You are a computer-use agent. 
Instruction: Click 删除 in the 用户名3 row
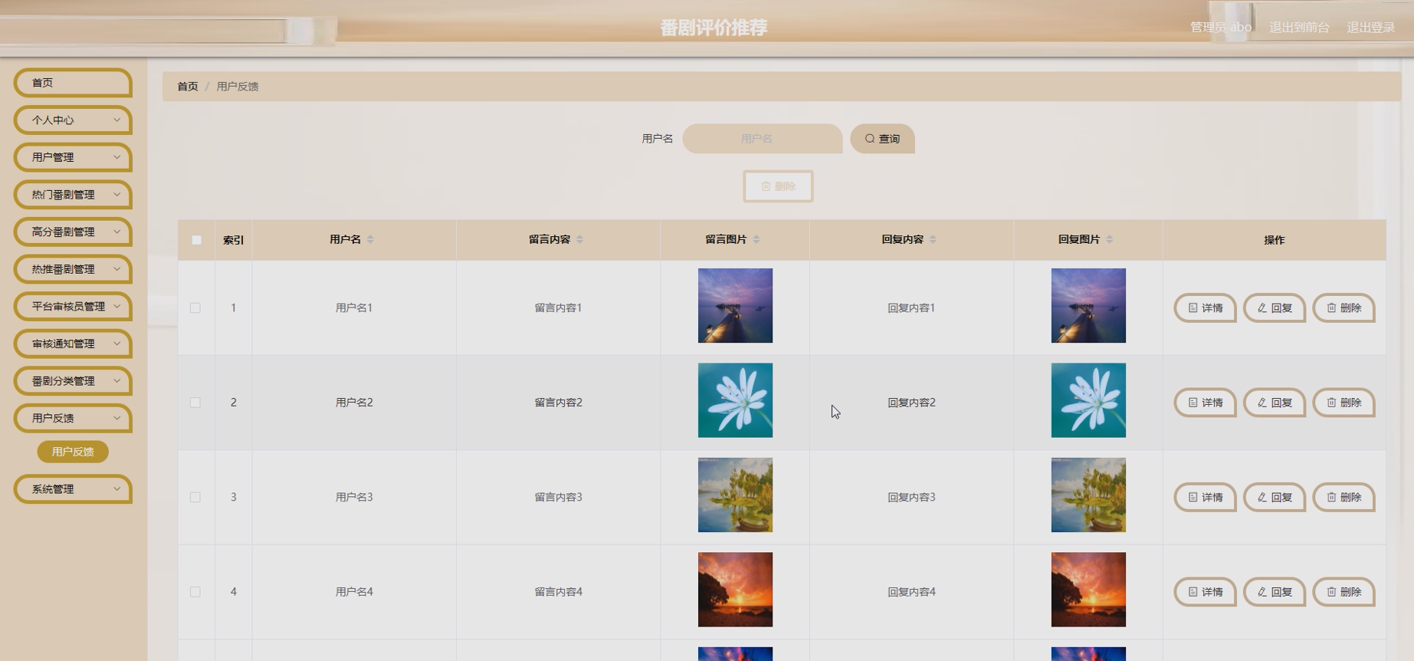pyautogui.click(x=1343, y=497)
